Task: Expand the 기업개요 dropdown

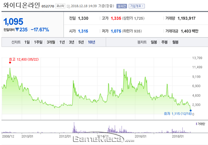Action: point(137,6)
